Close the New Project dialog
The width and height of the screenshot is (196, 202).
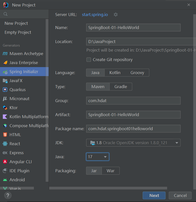(189, 5)
